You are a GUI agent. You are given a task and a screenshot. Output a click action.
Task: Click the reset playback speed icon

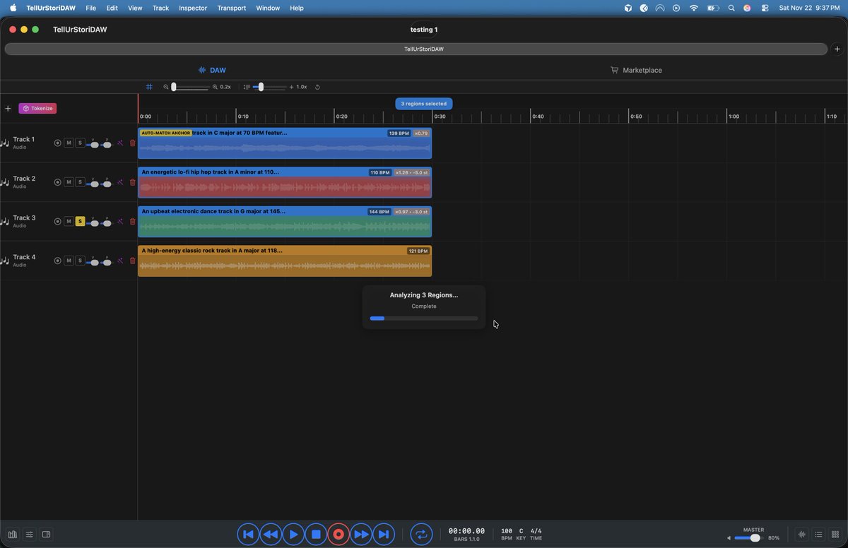coord(317,87)
